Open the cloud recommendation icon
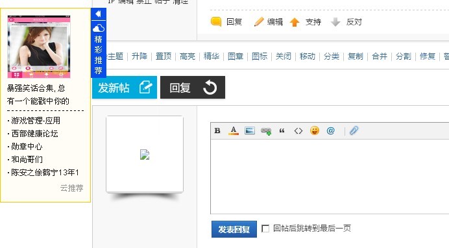 [99, 28]
